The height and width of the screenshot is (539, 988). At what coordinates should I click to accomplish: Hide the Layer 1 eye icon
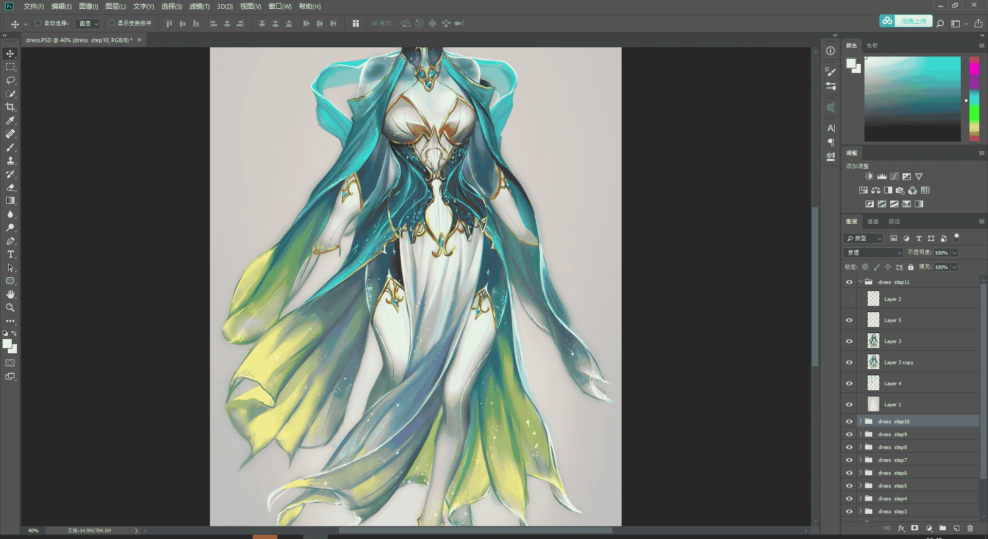[x=849, y=404]
